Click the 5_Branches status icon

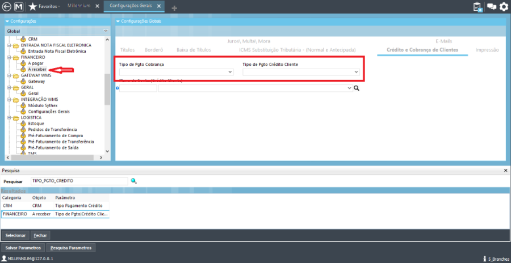485,259
